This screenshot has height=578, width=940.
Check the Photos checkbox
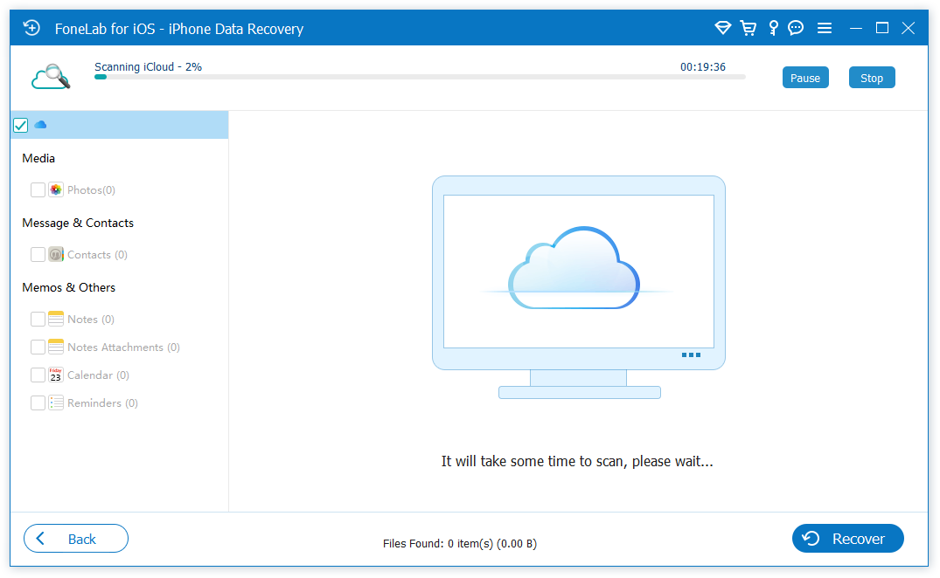[38, 189]
